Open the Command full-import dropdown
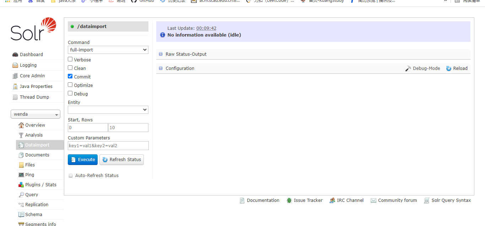Viewport: 485px width, 226px height. 108,50
